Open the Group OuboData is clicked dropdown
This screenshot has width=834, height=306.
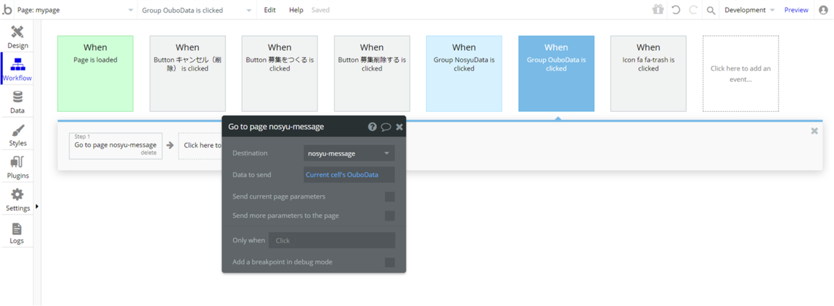198,10
